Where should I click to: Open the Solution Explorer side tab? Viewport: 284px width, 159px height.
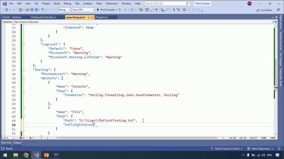point(281,41)
